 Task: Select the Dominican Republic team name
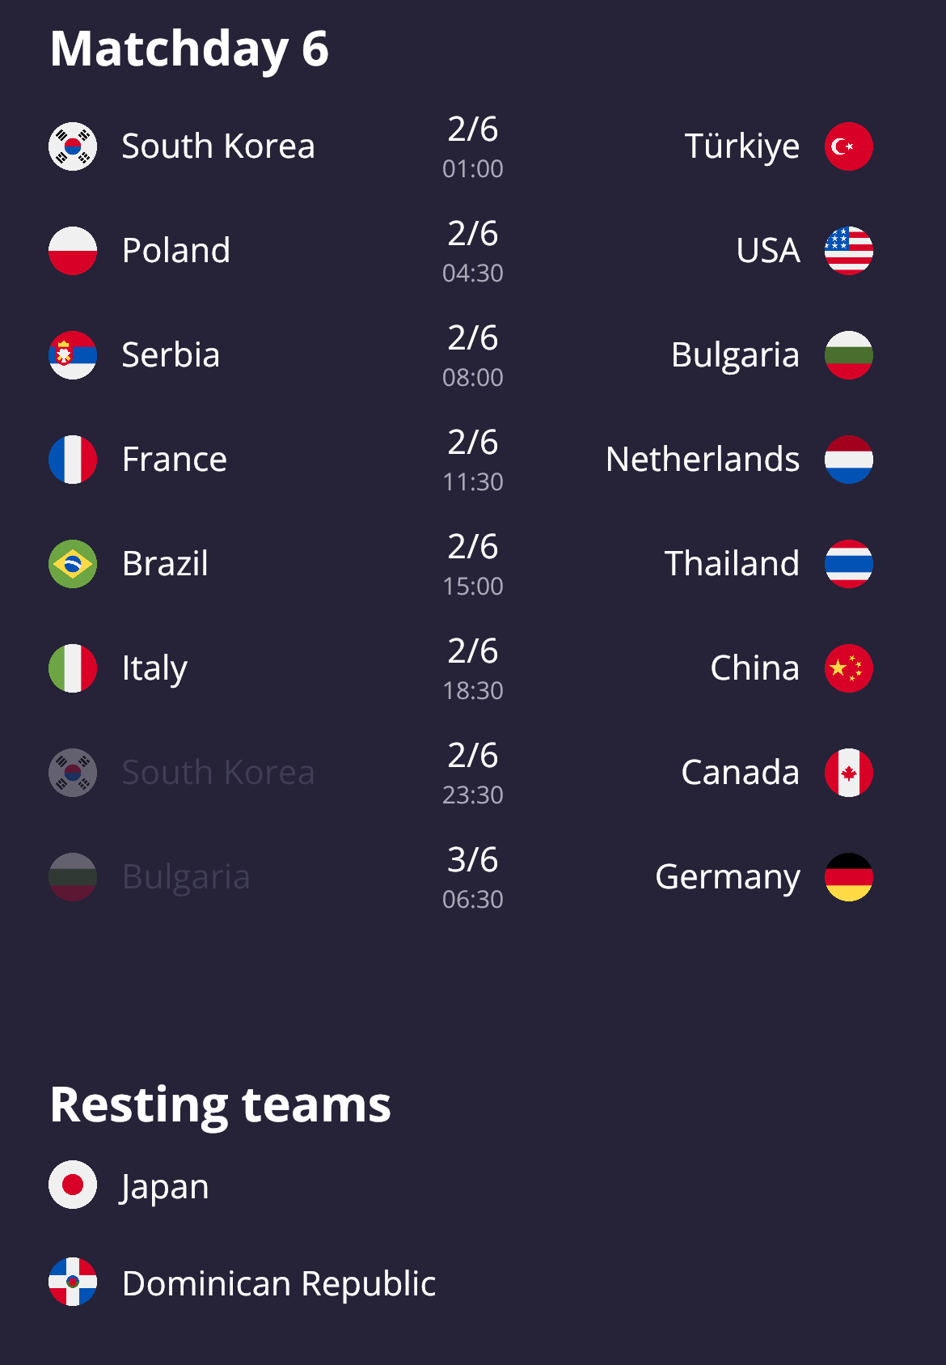pyautogui.click(x=279, y=1283)
